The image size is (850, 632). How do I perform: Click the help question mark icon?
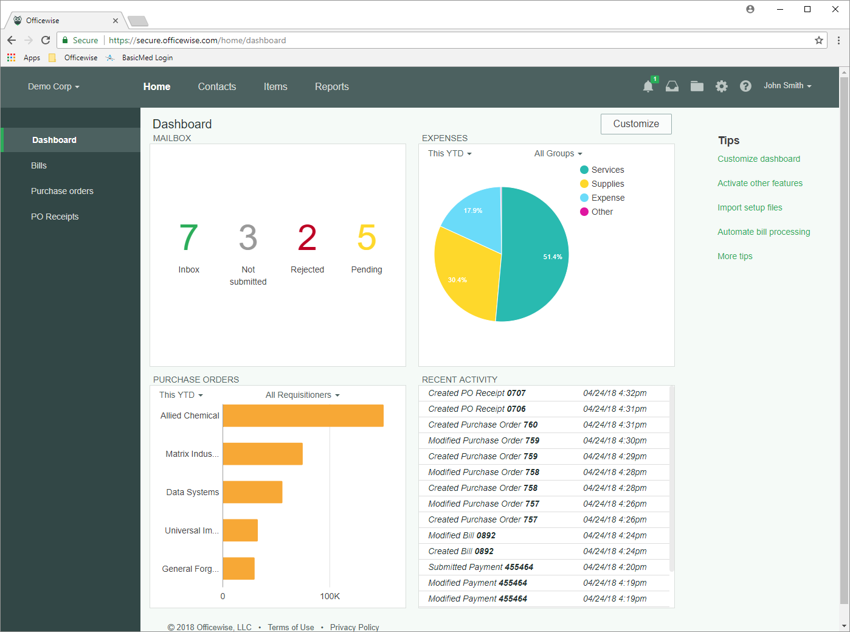[745, 86]
